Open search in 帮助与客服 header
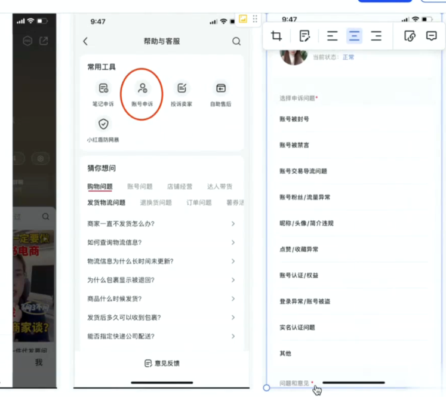 (x=236, y=41)
